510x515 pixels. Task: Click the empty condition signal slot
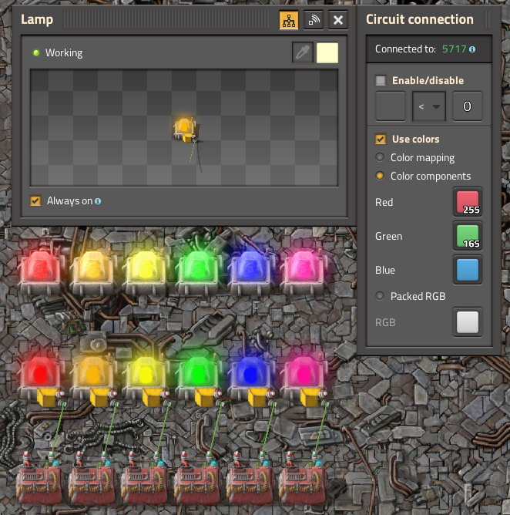pyautogui.click(x=391, y=106)
